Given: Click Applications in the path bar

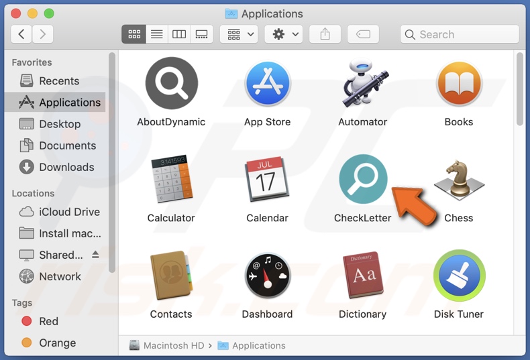Looking at the screenshot, I should point(252,345).
